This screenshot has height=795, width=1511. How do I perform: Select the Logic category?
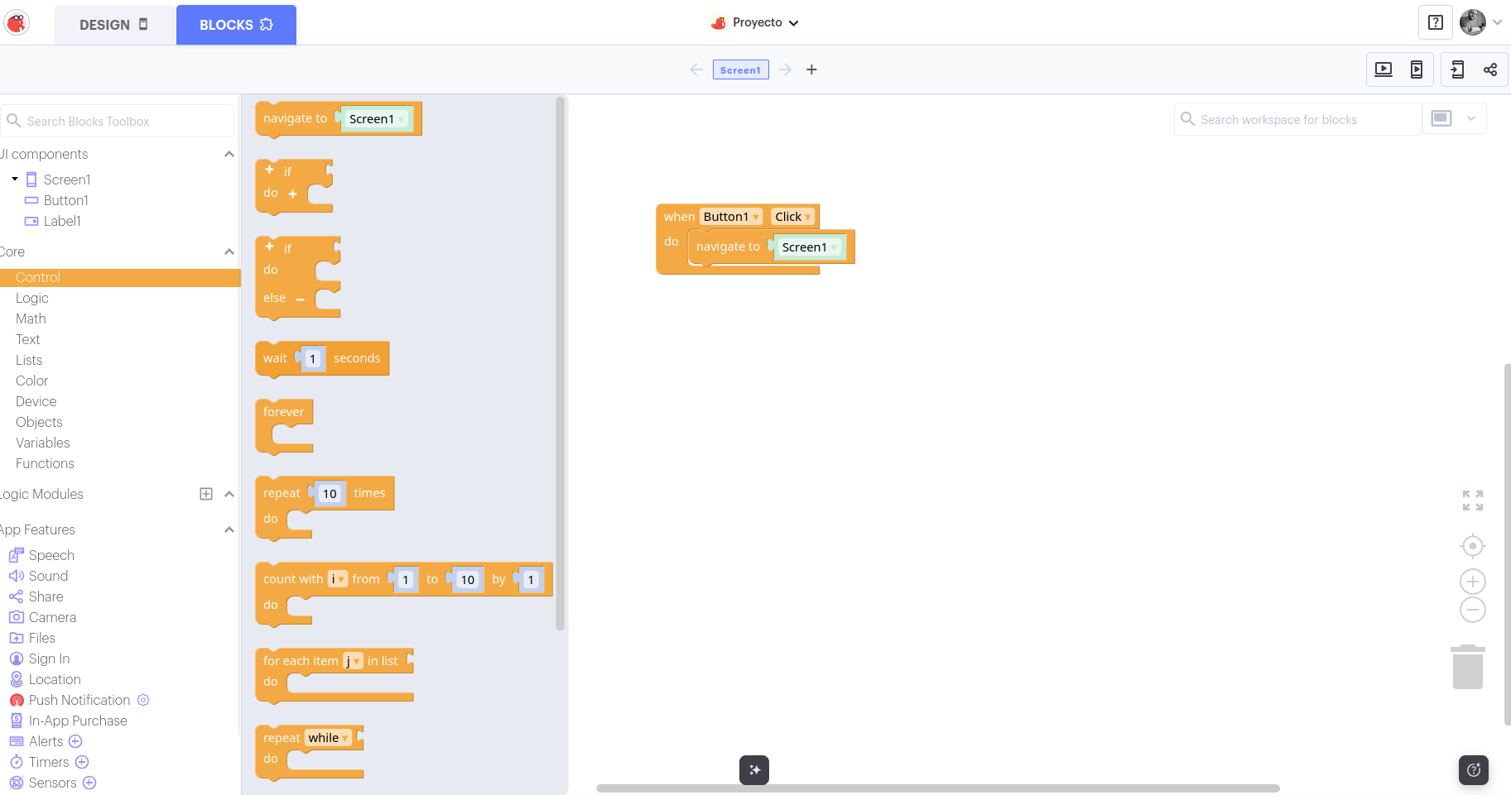[x=32, y=298]
